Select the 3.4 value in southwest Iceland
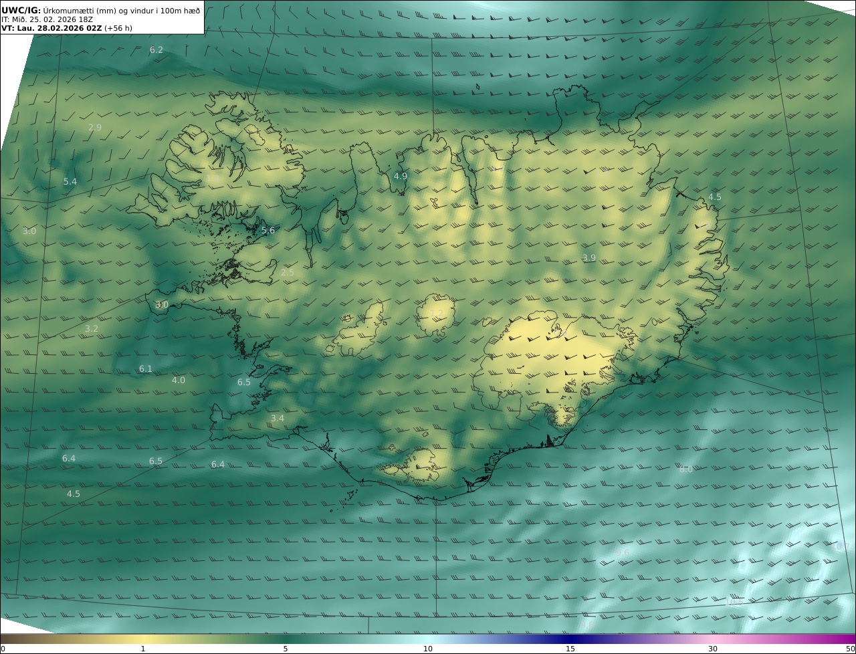The height and width of the screenshot is (654, 856). pyautogui.click(x=278, y=419)
